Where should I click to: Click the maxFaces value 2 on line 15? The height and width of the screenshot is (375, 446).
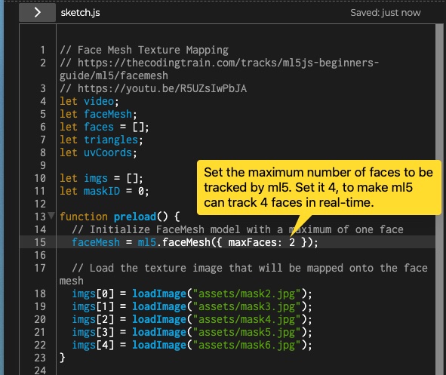tap(292, 242)
